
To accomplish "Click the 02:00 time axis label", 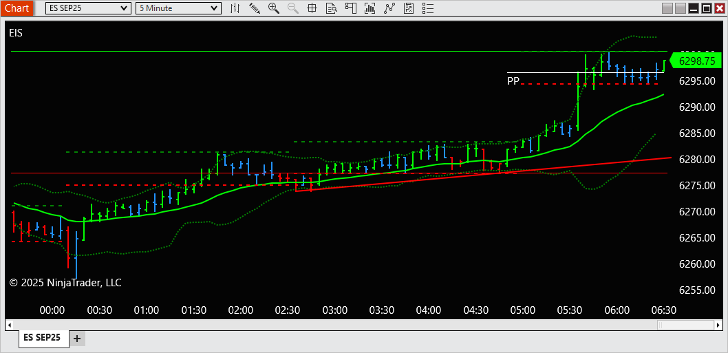I will [241, 310].
